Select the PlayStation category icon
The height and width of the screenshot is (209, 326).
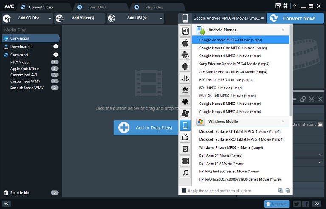pyautogui.click(x=185, y=78)
